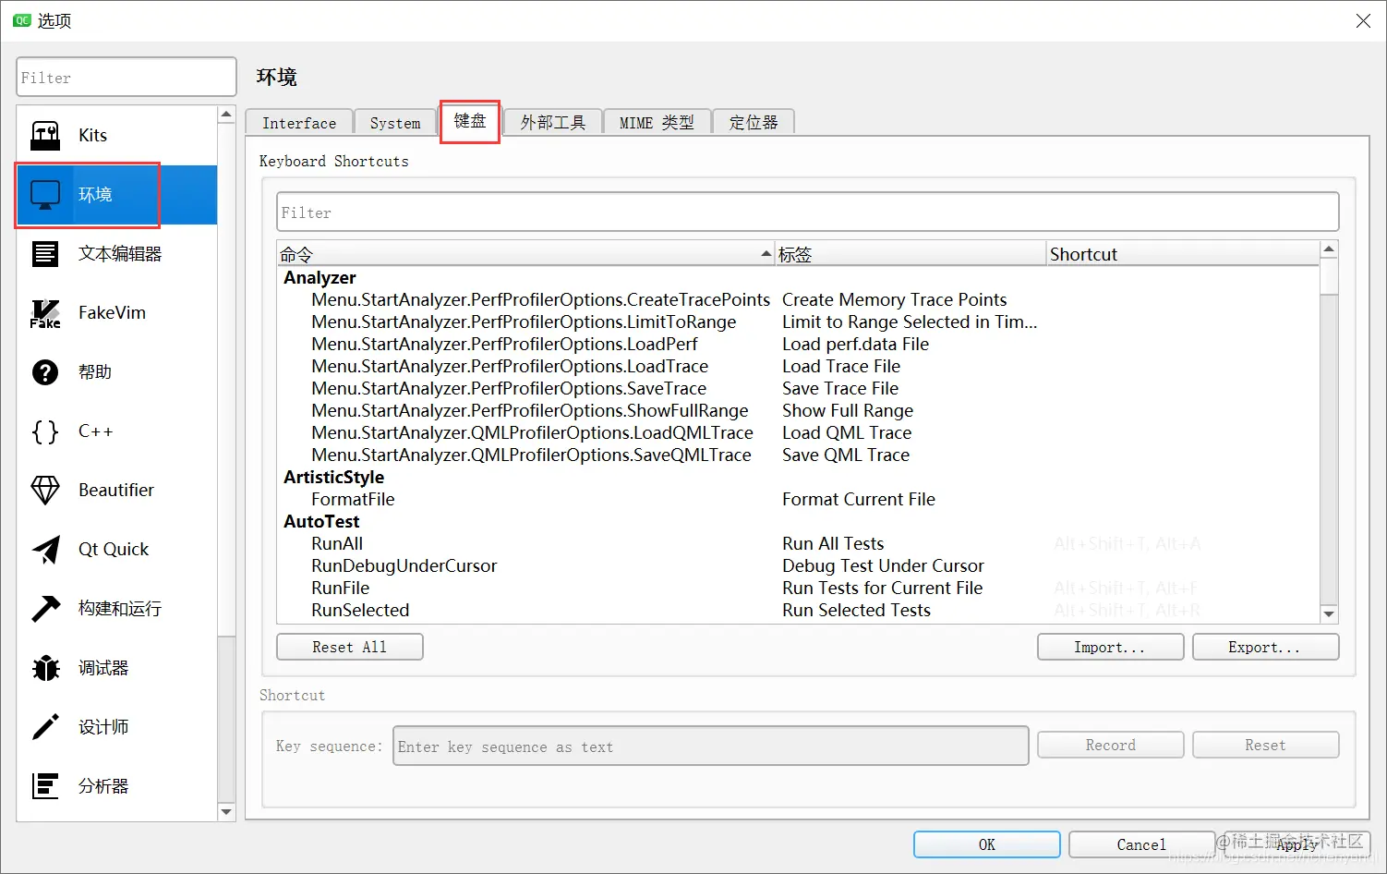Viewport: 1387px width, 874px height.
Task: Open the C++ braces icon
Action: [45, 431]
